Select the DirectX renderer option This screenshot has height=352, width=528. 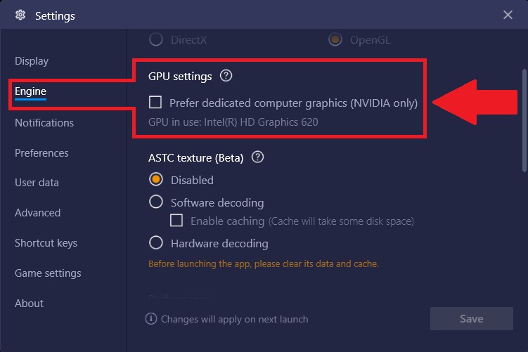tap(156, 39)
